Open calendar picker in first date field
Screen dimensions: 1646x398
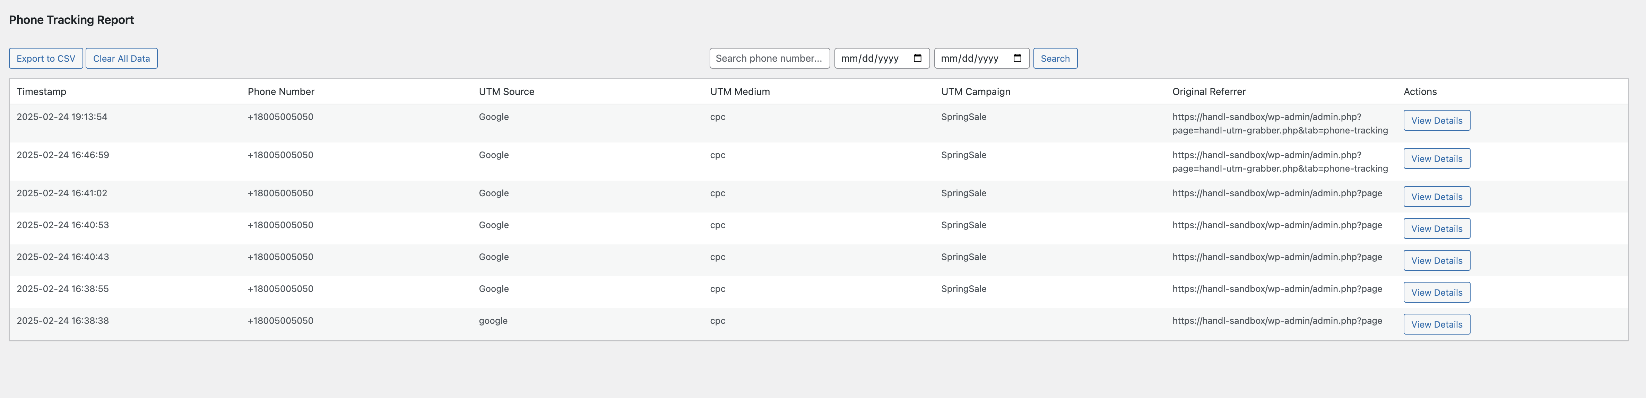(x=918, y=58)
